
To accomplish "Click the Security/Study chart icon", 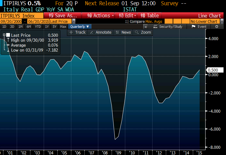I will (x=155, y=27).
